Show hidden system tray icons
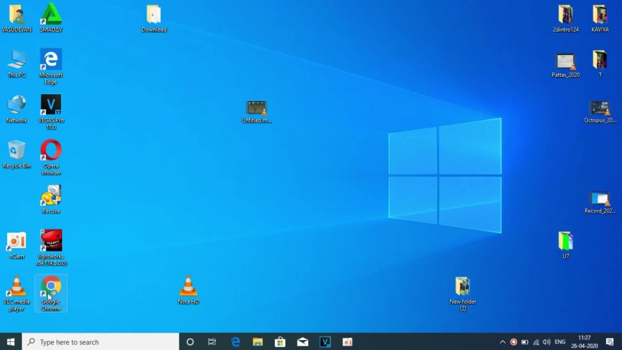 (502, 342)
